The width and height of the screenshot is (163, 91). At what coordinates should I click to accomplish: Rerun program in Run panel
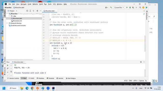pyautogui.click(x=8, y=65)
